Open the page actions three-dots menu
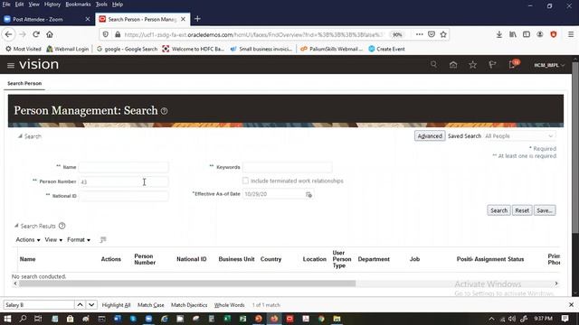The image size is (579, 325). [419, 34]
